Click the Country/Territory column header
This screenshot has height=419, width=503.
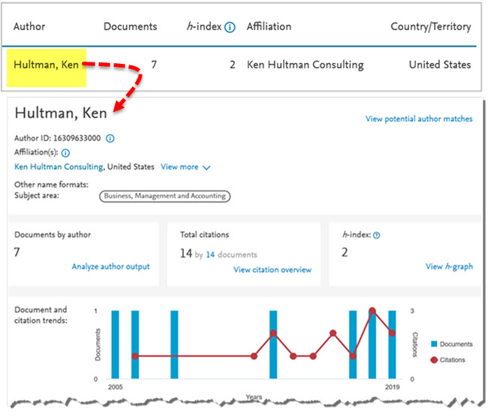430,26
